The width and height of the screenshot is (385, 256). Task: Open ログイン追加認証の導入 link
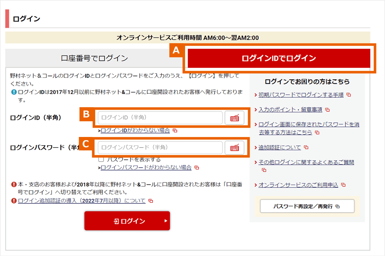(x=82, y=201)
